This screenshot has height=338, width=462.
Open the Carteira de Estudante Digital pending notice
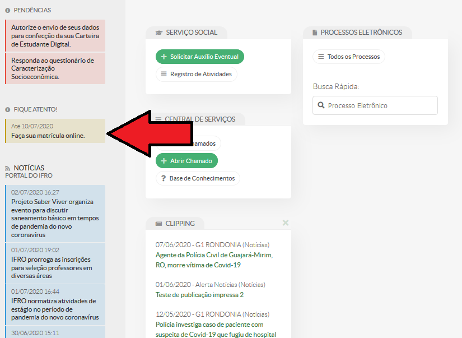(55, 35)
